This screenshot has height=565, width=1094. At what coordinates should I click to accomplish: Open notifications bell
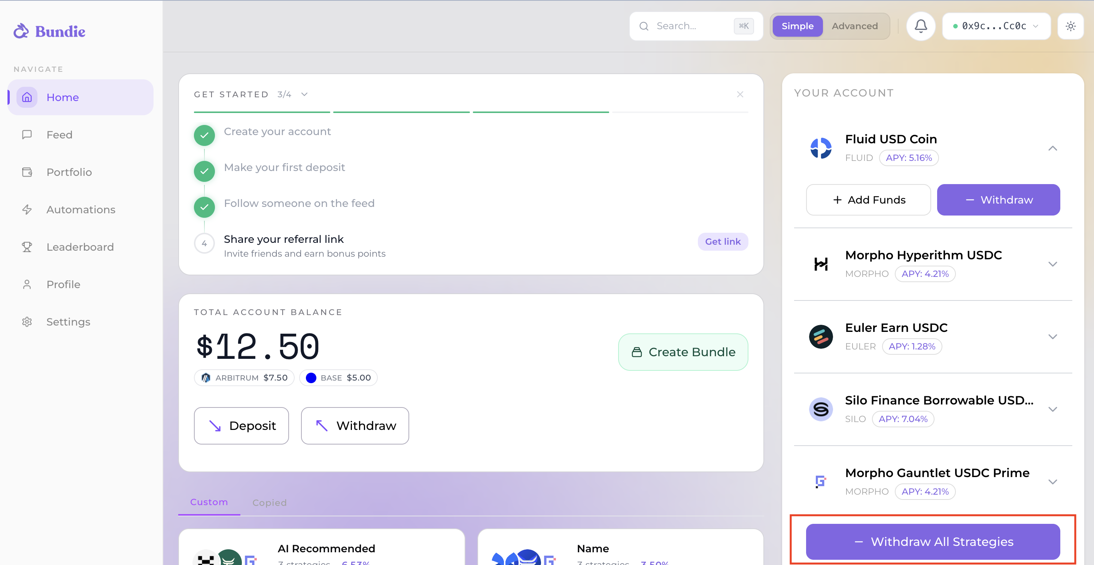920,26
